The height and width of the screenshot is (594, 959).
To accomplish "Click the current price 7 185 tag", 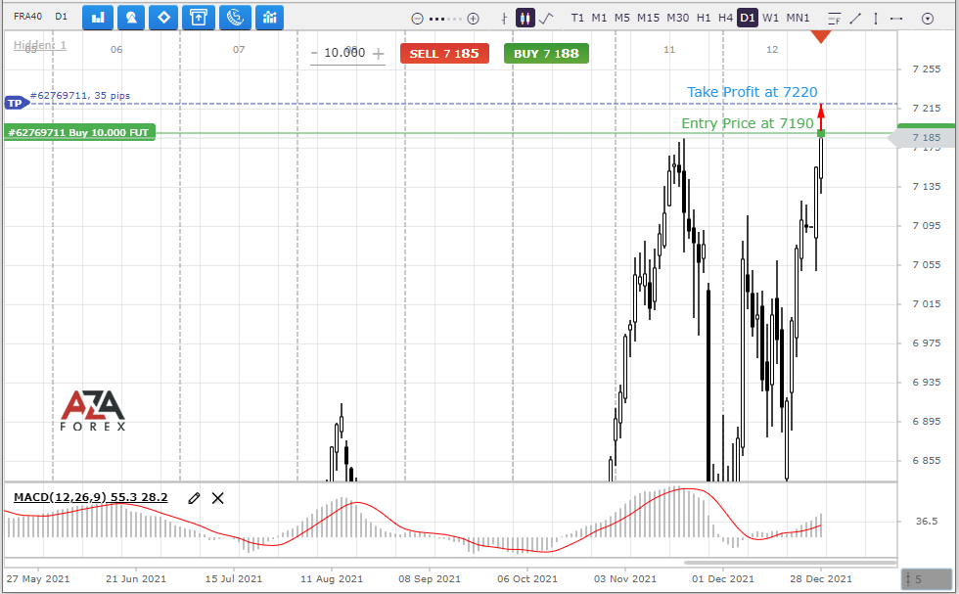I will (926, 138).
